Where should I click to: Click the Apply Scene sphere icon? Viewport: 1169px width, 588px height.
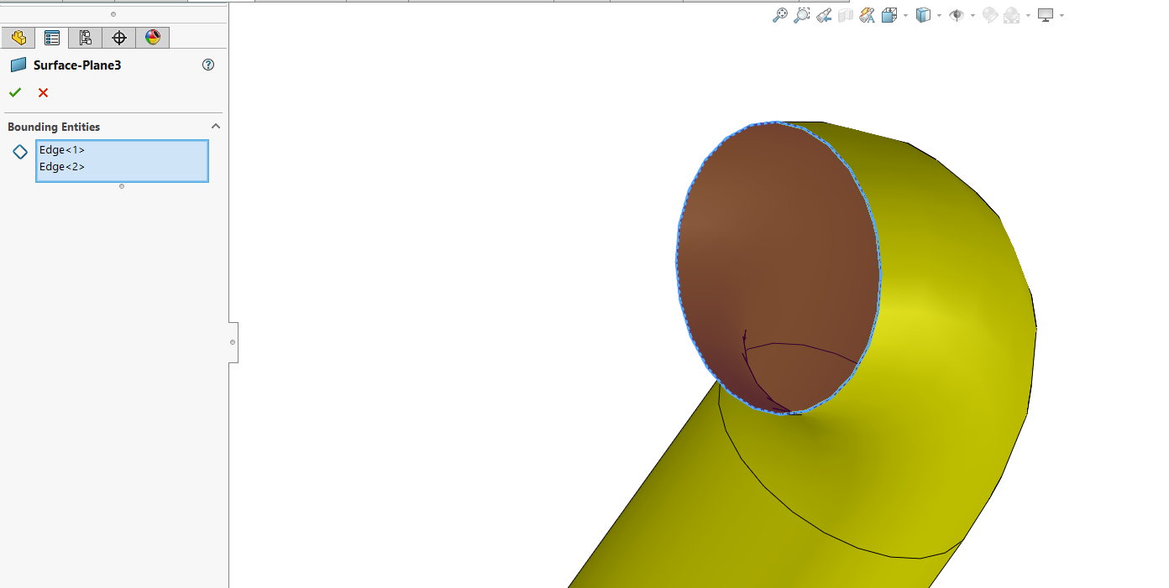[x=1012, y=15]
